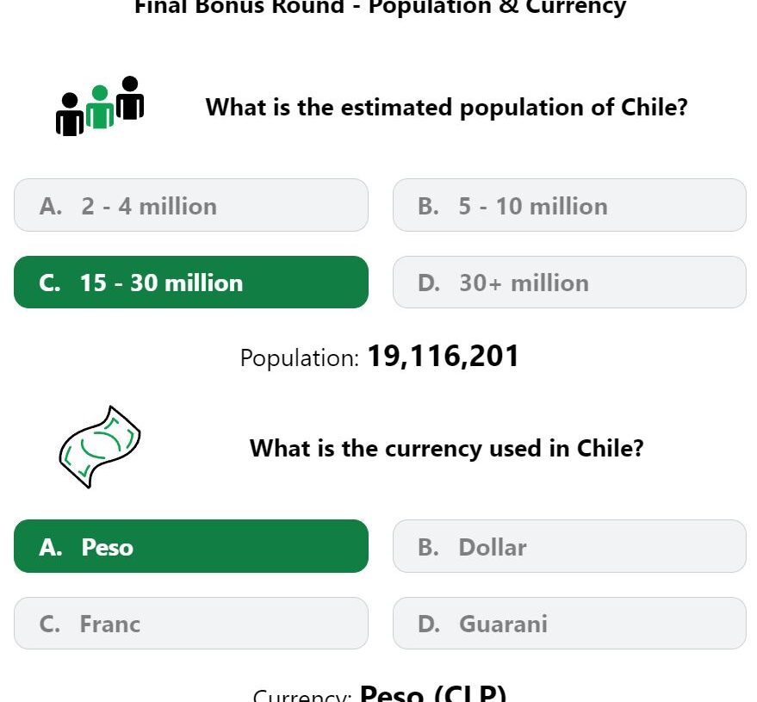Click the Currency Peso (CLP) result text
757x702 pixels.
pos(380,693)
